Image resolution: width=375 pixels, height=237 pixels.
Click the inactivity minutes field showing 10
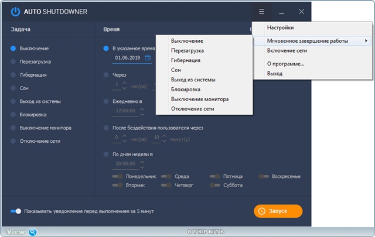(156, 138)
